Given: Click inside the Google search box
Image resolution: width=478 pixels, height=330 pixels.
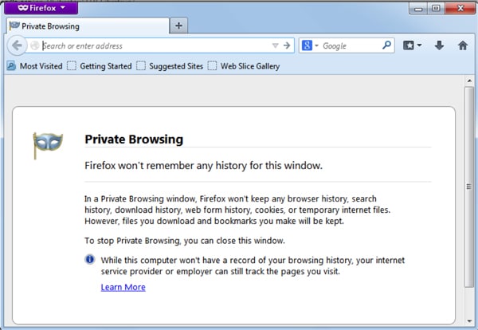Looking at the screenshot, I should coord(349,45).
